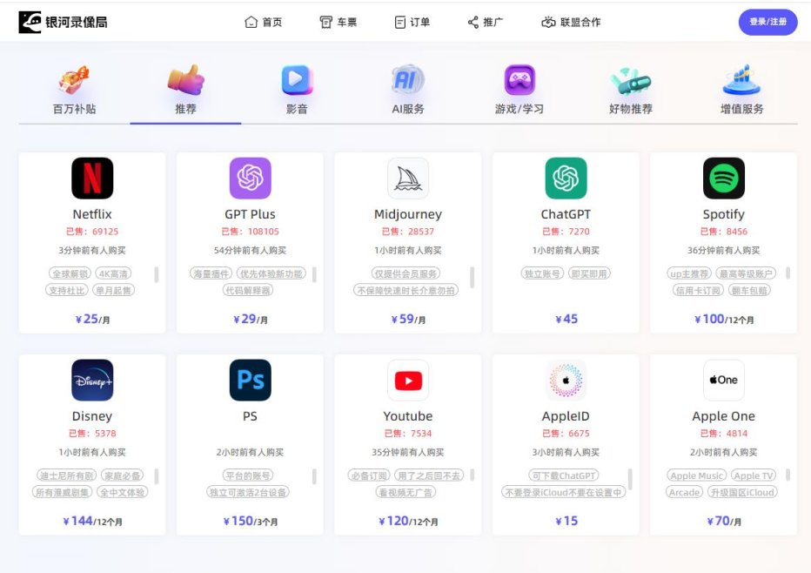Click the green ChatGPT icon

click(x=566, y=178)
